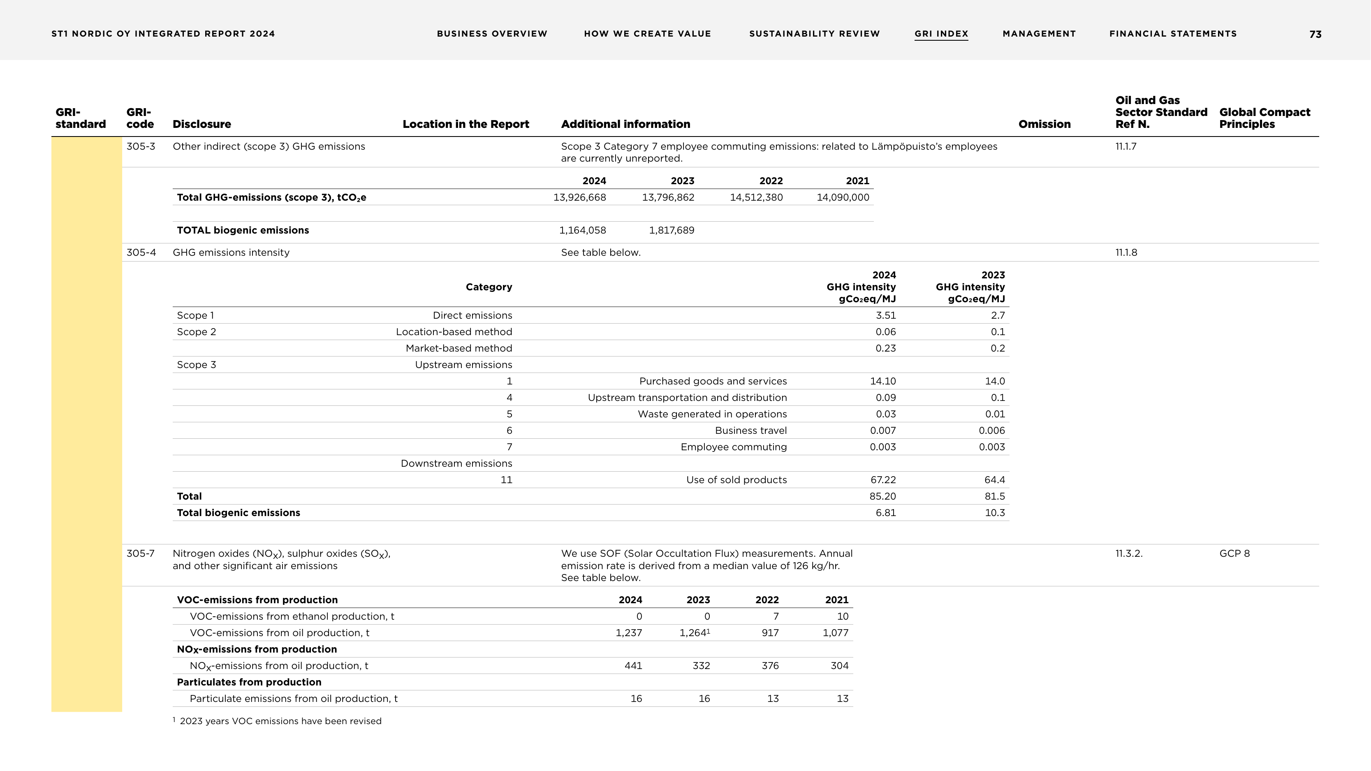Select NOx oil production 2024 value 441
Image resolution: width=1371 pixels, height=771 pixels.
click(633, 666)
